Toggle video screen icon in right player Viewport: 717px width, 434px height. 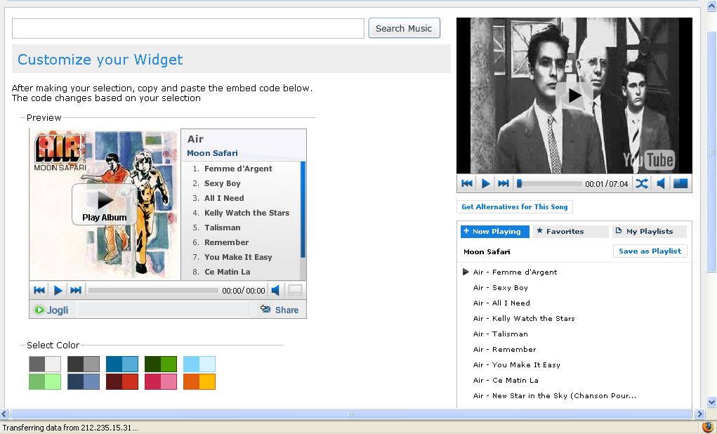680,183
